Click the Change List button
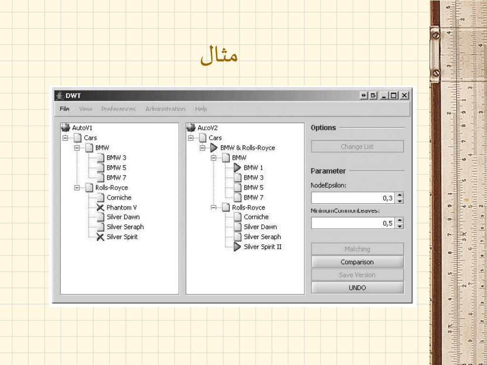The image size is (487, 365). pos(357,146)
